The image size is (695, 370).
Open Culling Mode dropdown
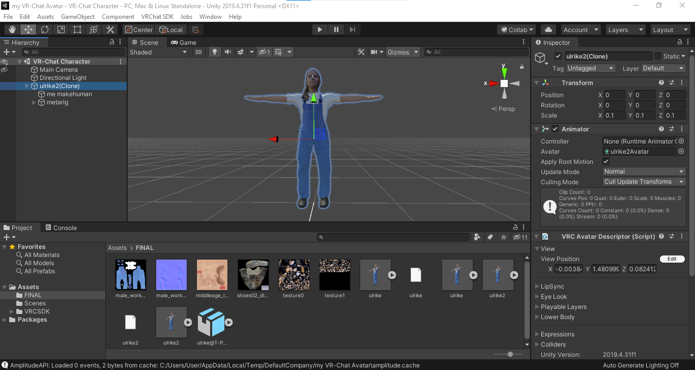click(644, 182)
